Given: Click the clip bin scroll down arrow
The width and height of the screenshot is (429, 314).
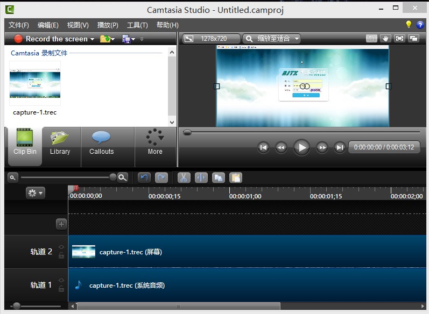Looking at the screenshot, I should tap(172, 123).
